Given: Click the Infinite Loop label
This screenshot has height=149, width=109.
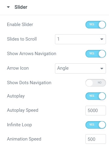Looking at the screenshot, I should 19,125.
